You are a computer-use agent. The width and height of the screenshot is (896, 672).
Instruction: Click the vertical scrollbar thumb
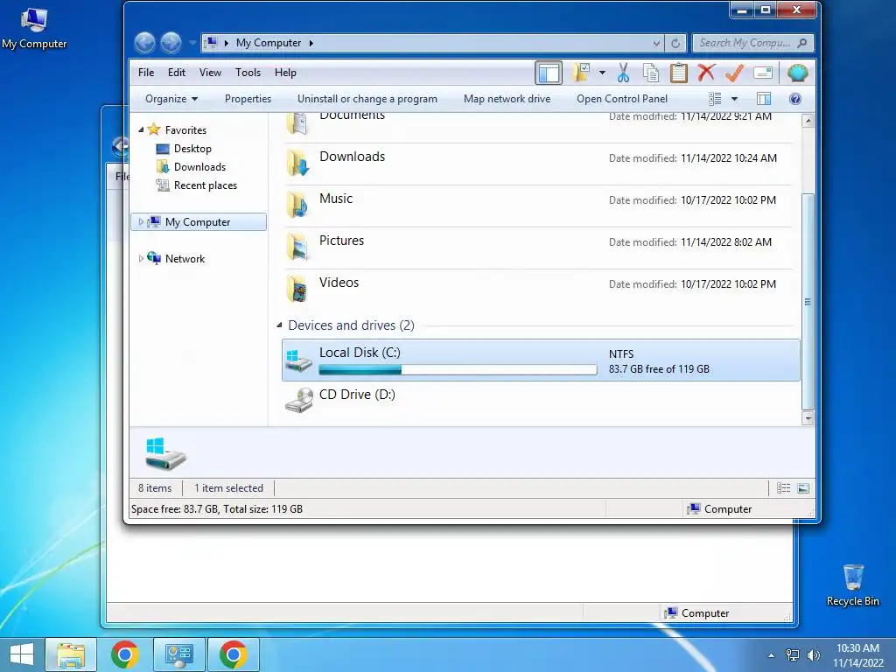tap(808, 301)
